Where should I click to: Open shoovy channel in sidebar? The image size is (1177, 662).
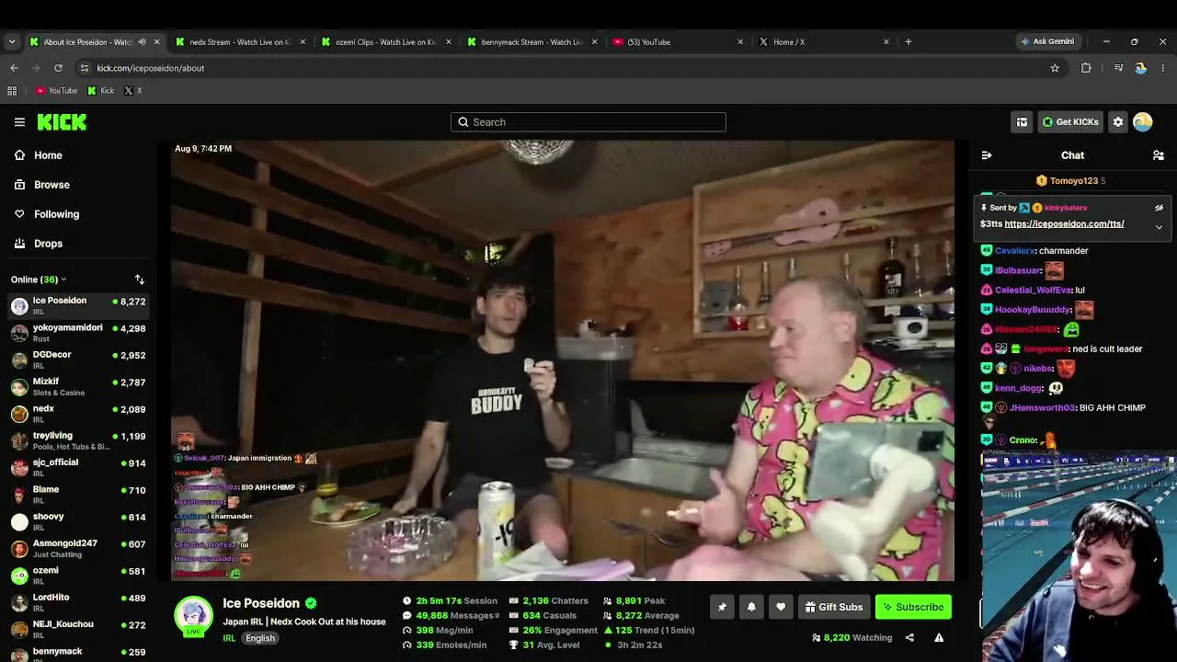click(x=78, y=521)
